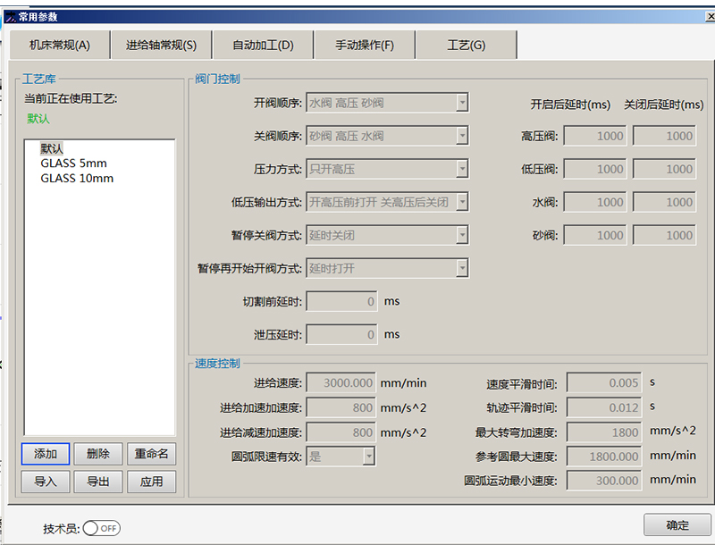This screenshot has height=545, width=715.
Task: Go to the 手动操作(F) tab
Action: 365,45
